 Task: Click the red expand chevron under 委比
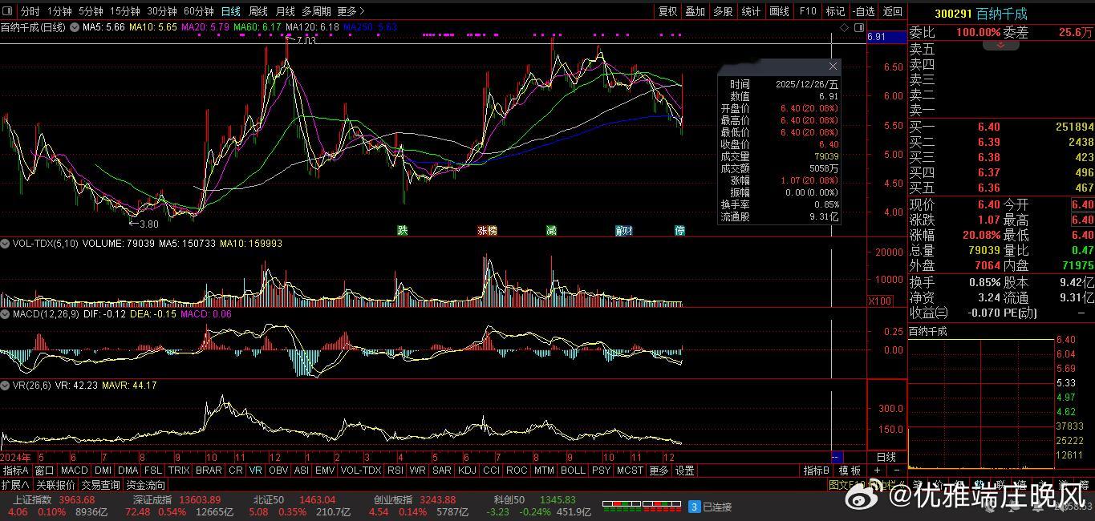coord(1000,46)
